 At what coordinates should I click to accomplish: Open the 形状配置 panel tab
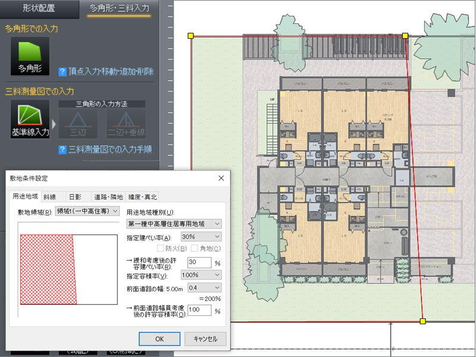click(x=39, y=9)
